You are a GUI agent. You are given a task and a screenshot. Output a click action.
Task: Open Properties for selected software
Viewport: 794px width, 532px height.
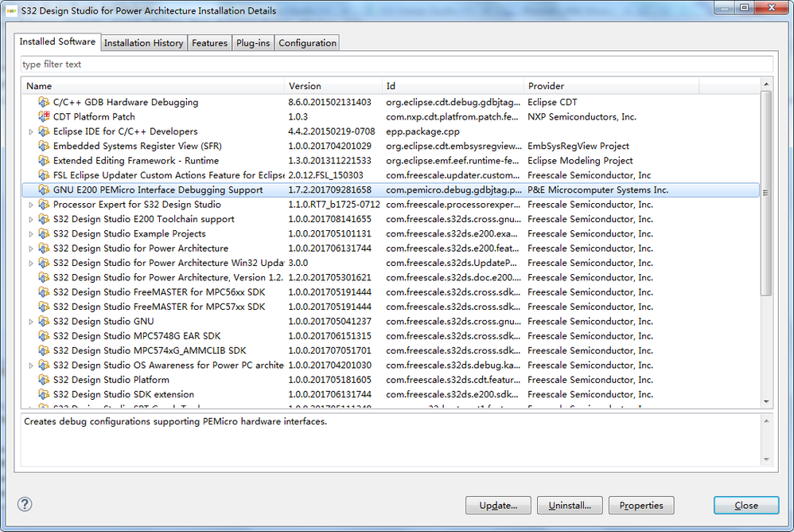(641, 505)
